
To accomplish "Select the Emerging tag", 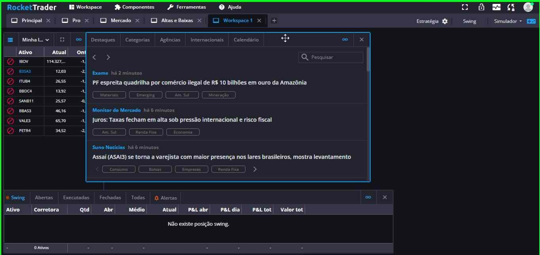I will (146, 95).
